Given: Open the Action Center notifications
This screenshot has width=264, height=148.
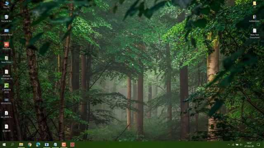Looking at the screenshot, I should (x=259, y=145).
